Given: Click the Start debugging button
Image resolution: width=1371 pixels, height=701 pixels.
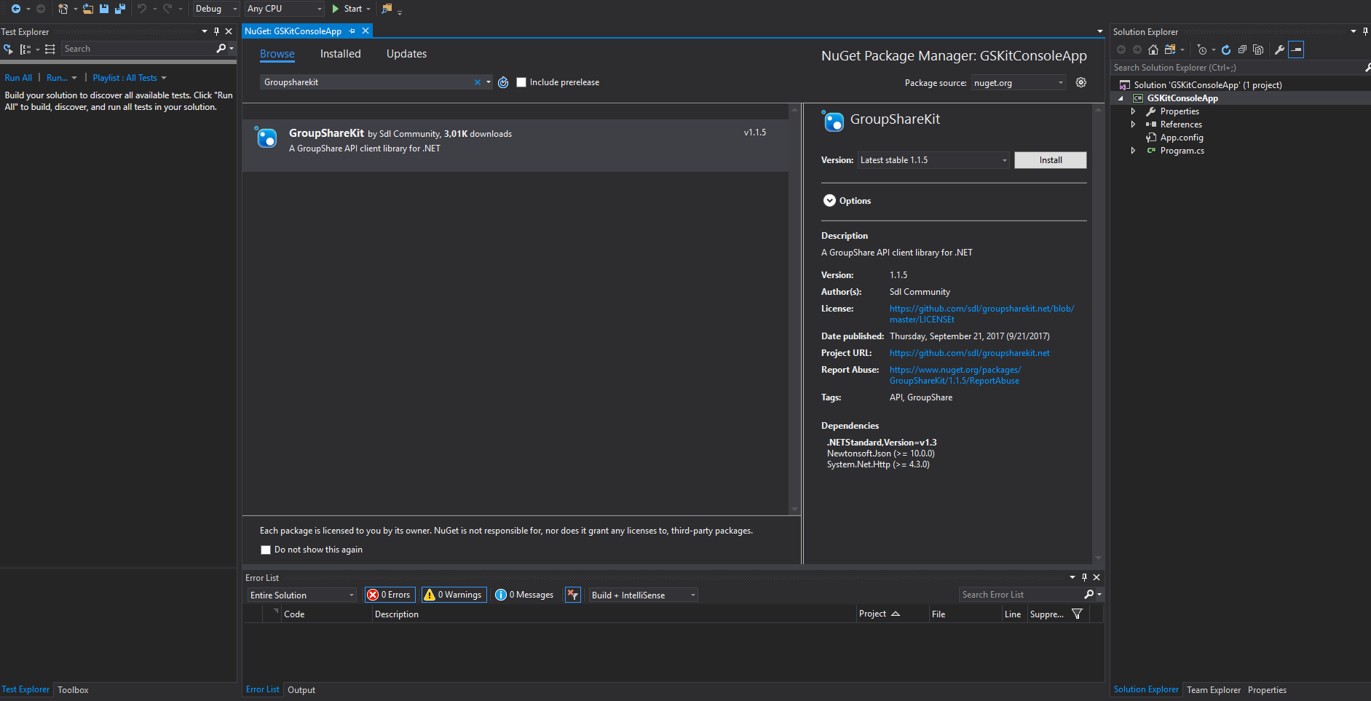Looking at the screenshot, I should pos(347,9).
